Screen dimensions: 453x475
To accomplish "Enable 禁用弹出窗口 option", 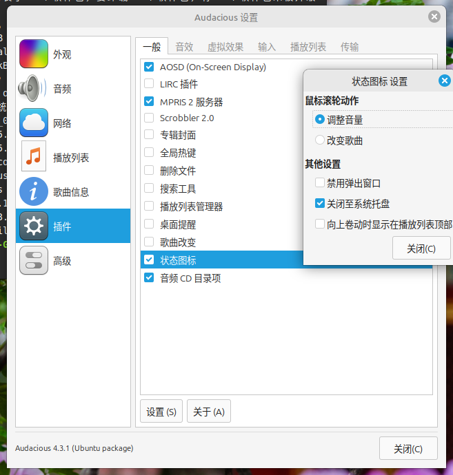I will (x=320, y=182).
